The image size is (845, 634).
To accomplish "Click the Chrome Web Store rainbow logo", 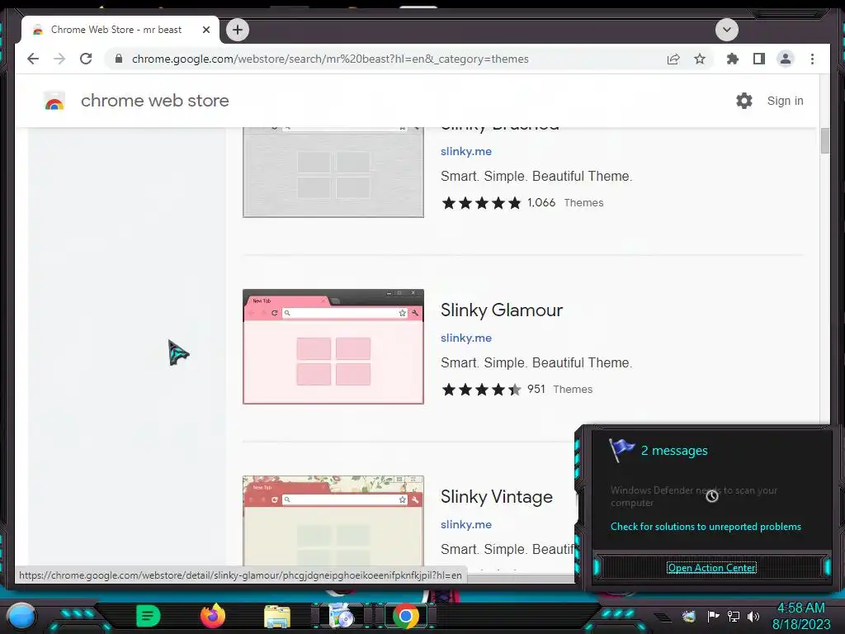I will [54, 101].
